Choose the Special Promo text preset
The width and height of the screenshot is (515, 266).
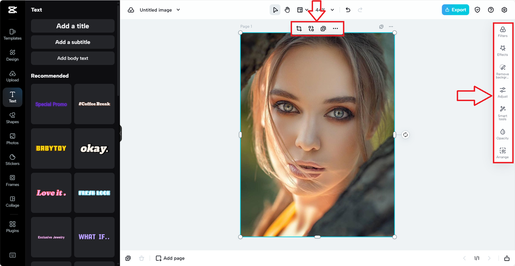(51, 104)
